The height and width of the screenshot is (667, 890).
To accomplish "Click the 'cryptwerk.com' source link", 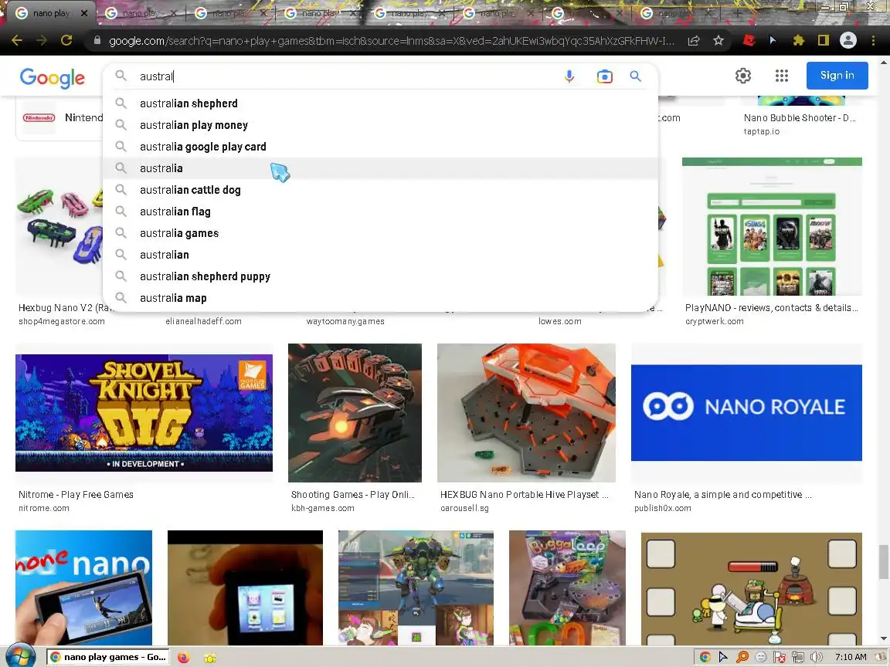I will click(714, 321).
